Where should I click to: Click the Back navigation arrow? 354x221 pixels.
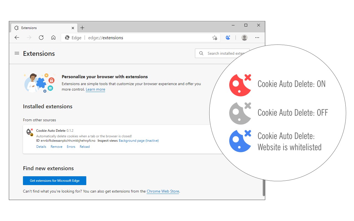tap(17, 38)
